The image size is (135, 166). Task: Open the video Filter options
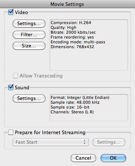coord(29,34)
